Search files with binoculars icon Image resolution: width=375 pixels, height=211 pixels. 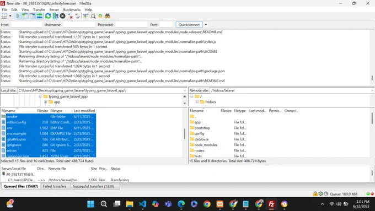pyautogui.click(x=108, y=16)
